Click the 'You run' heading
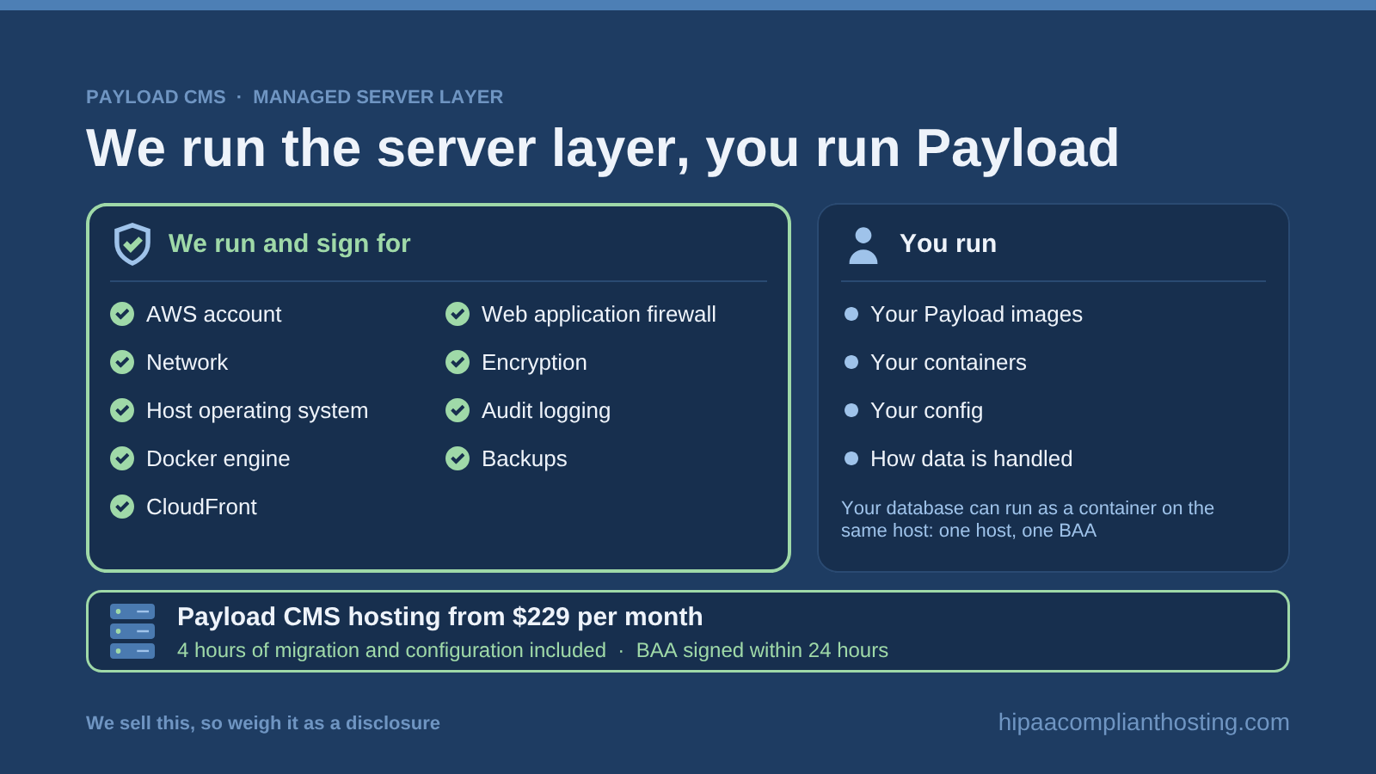Image resolution: width=1376 pixels, height=774 pixels. [948, 243]
